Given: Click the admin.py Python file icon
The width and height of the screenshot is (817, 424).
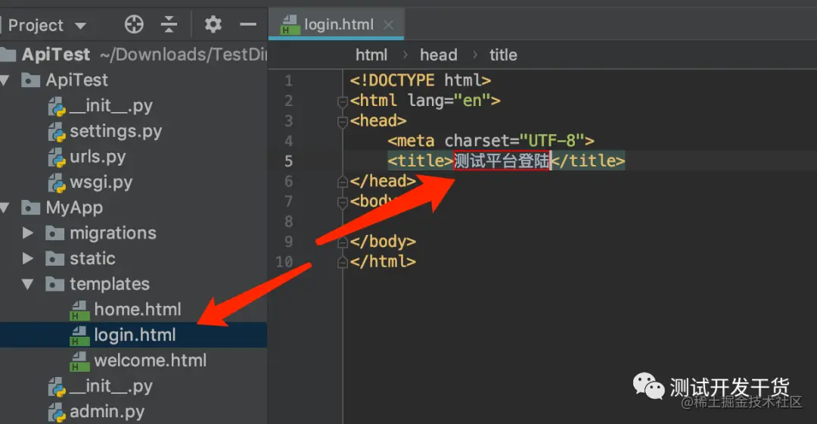Looking at the screenshot, I should coord(57,413).
